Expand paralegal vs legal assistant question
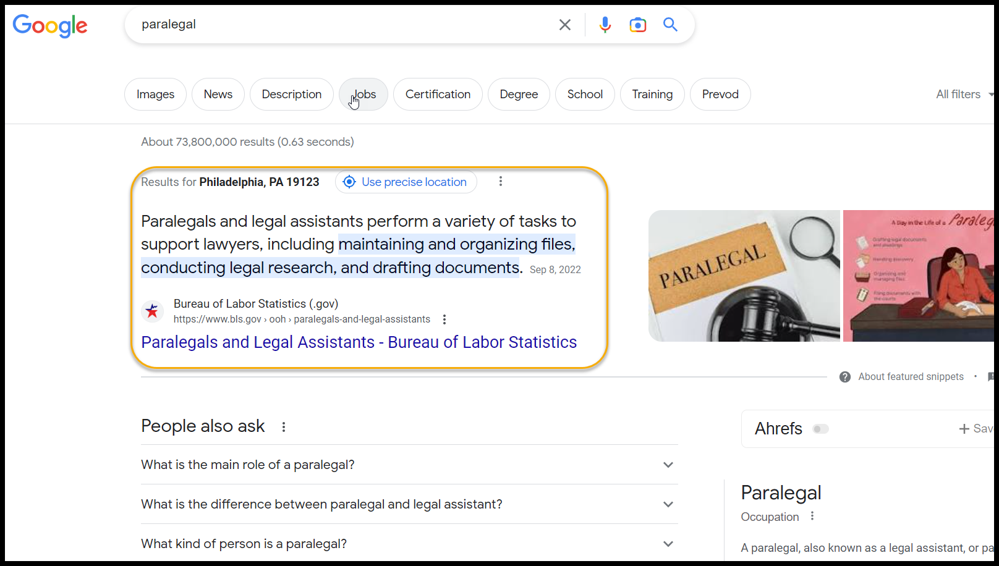 (x=668, y=504)
